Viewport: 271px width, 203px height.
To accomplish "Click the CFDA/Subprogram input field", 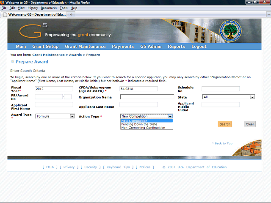I will pos(138,89).
